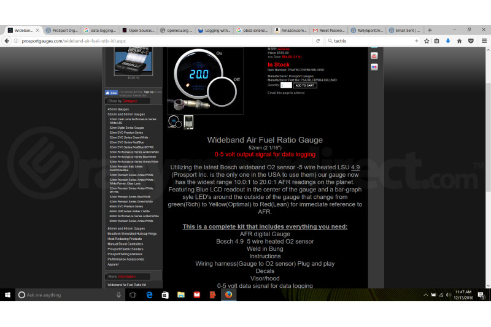The width and height of the screenshot is (491, 327).
Task: Click Email this page to a friend
Action: click(286, 93)
